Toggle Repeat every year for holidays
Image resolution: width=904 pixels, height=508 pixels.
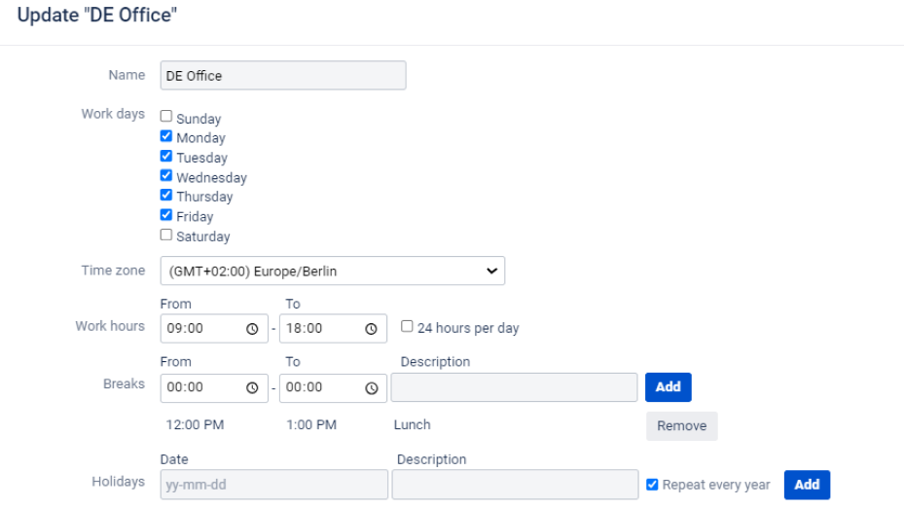pyautogui.click(x=653, y=485)
